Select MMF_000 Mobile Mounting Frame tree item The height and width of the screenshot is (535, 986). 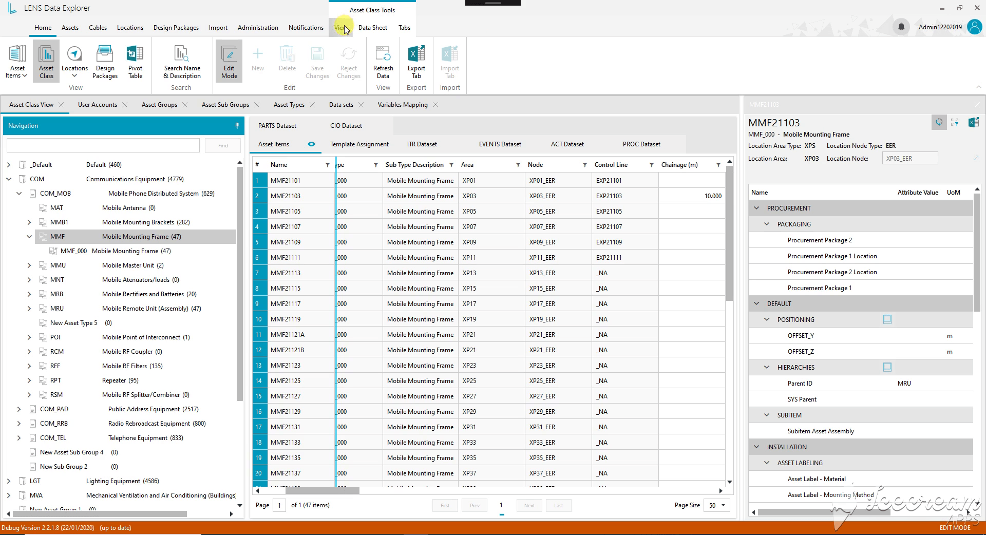tap(116, 251)
